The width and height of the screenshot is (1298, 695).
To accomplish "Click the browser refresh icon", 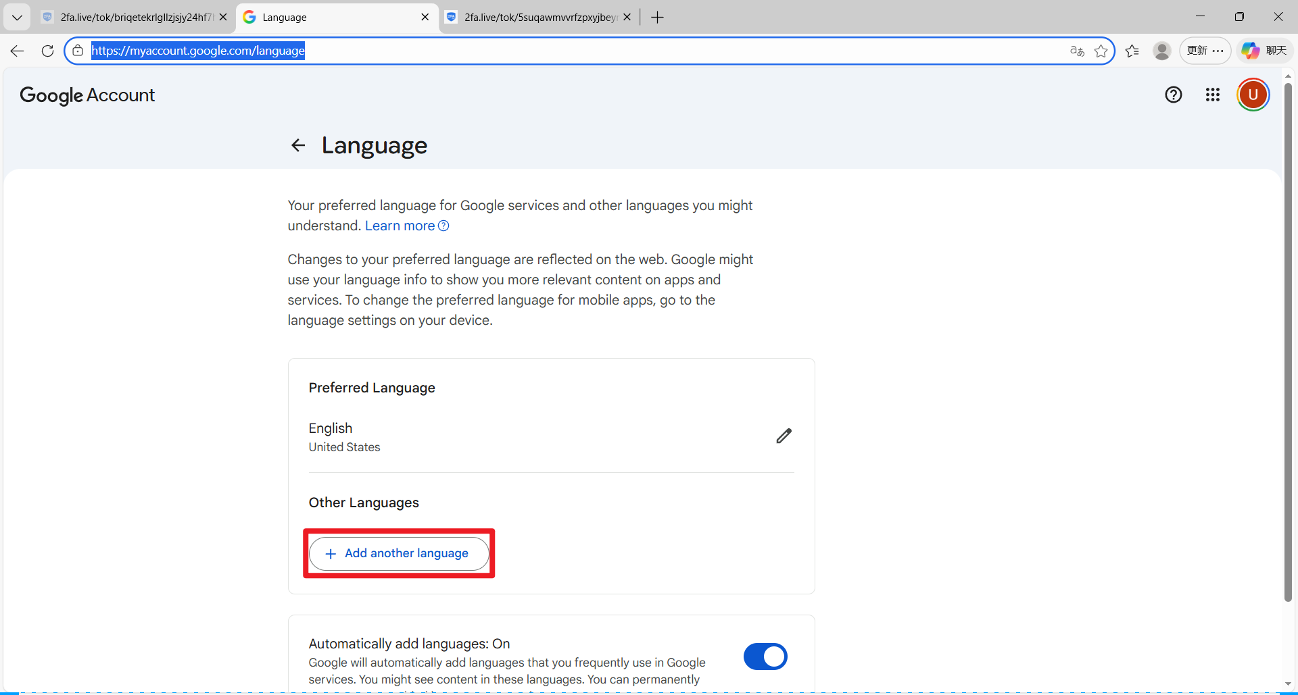I will 47,51.
